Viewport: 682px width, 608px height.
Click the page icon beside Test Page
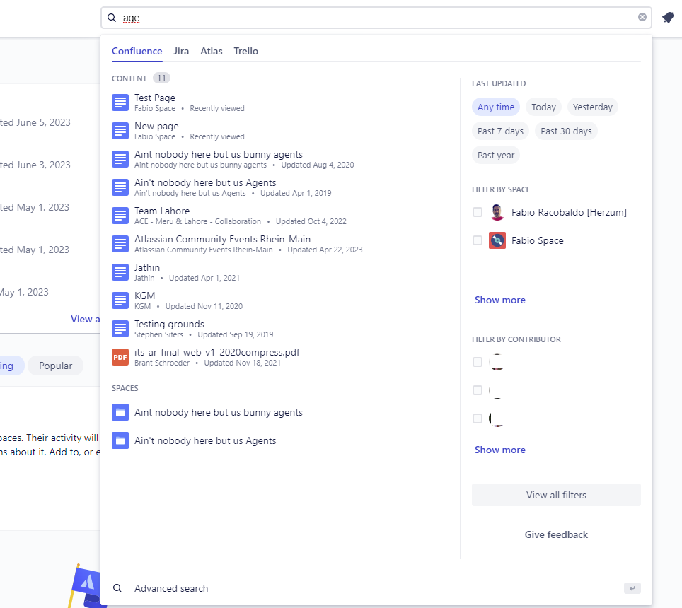click(x=120, y=103)
